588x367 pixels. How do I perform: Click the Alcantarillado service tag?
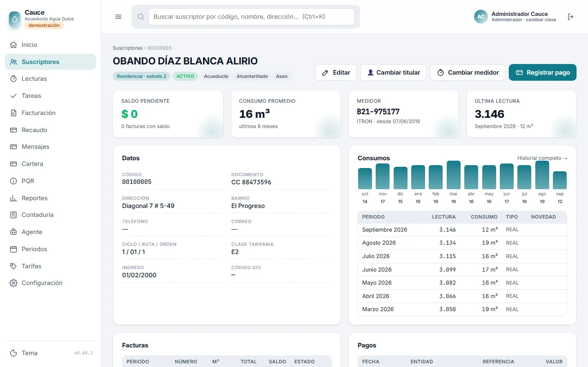point(252,76)
